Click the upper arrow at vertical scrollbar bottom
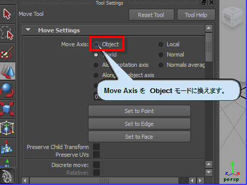Image resolution: width=247 pixels, height=185 pixels. tap(209, 164)
